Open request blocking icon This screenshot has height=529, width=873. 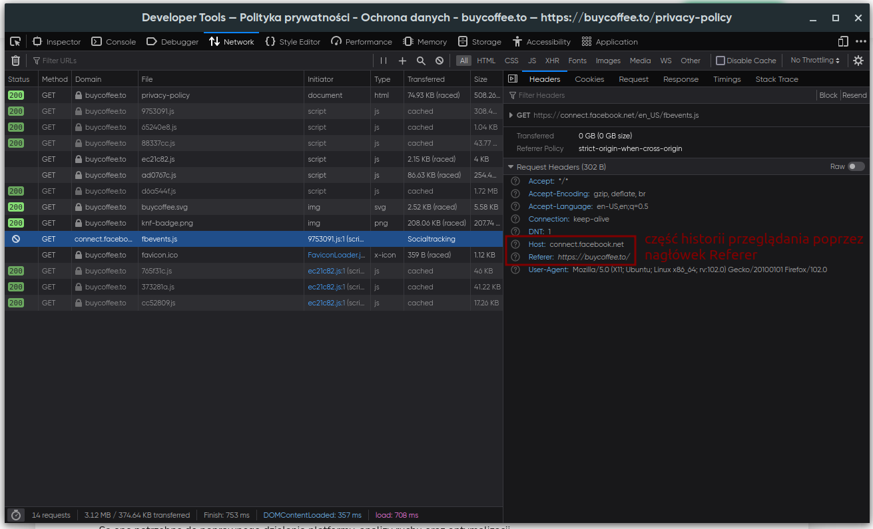[x=439, y=61]
